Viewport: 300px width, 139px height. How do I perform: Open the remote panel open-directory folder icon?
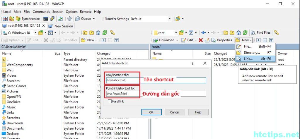pyautogui.click(x=181, y=33)
